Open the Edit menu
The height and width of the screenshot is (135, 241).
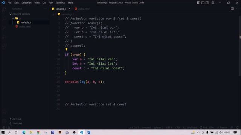[16, 3]
